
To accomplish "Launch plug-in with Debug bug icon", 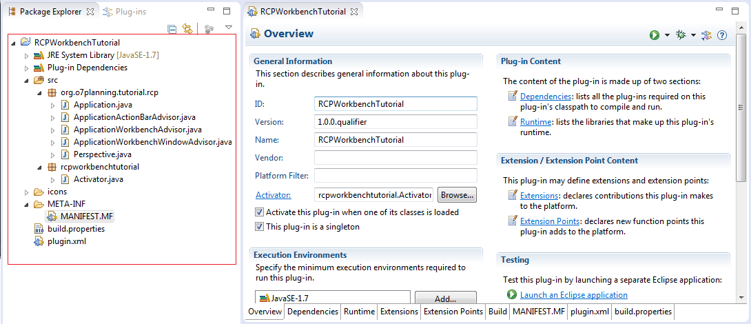I will pyautogui.click(x=681, y=35).
